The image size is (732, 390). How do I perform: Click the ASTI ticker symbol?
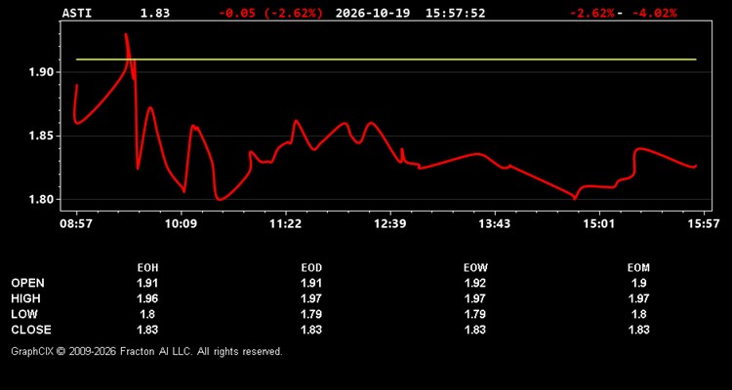[77, 13]
